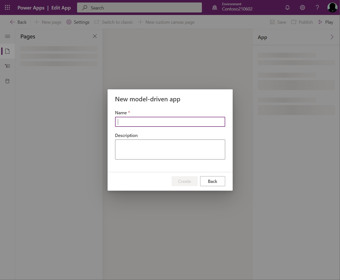This screenshot has width=340, height=280.
Task: Collapse the App panel using its chevron
Action: pyautogui.click(x=332, y=37)
